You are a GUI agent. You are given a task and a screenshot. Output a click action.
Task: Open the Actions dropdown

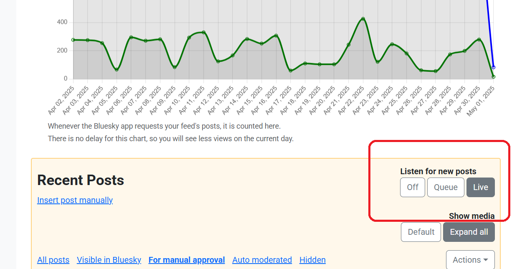(470, 260)
